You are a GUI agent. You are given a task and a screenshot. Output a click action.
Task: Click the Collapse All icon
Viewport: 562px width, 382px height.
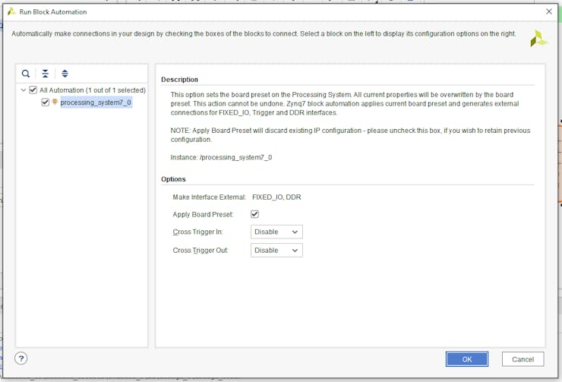coord(46,74)
